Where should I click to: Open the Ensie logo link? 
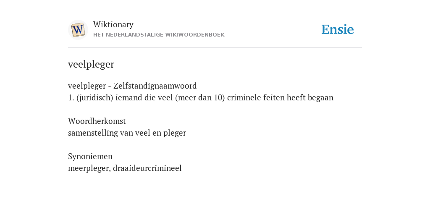(x=338, y=29)
